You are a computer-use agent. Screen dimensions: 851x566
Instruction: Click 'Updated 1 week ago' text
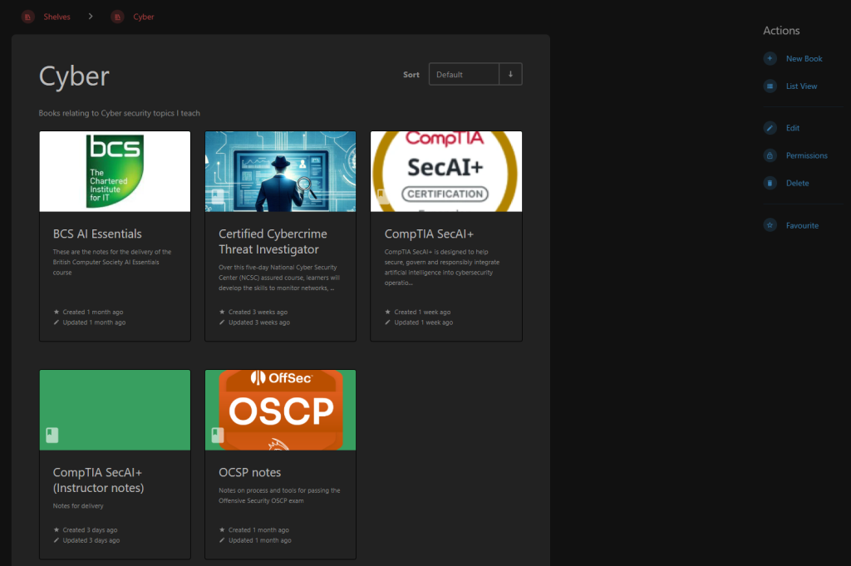423,322
